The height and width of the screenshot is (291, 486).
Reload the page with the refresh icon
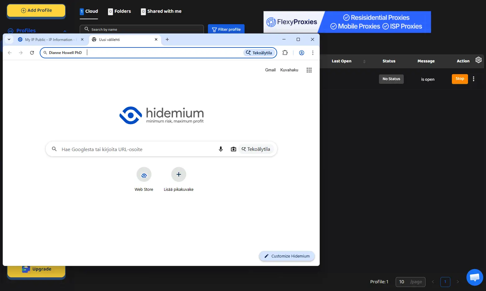tap(32, 53)
